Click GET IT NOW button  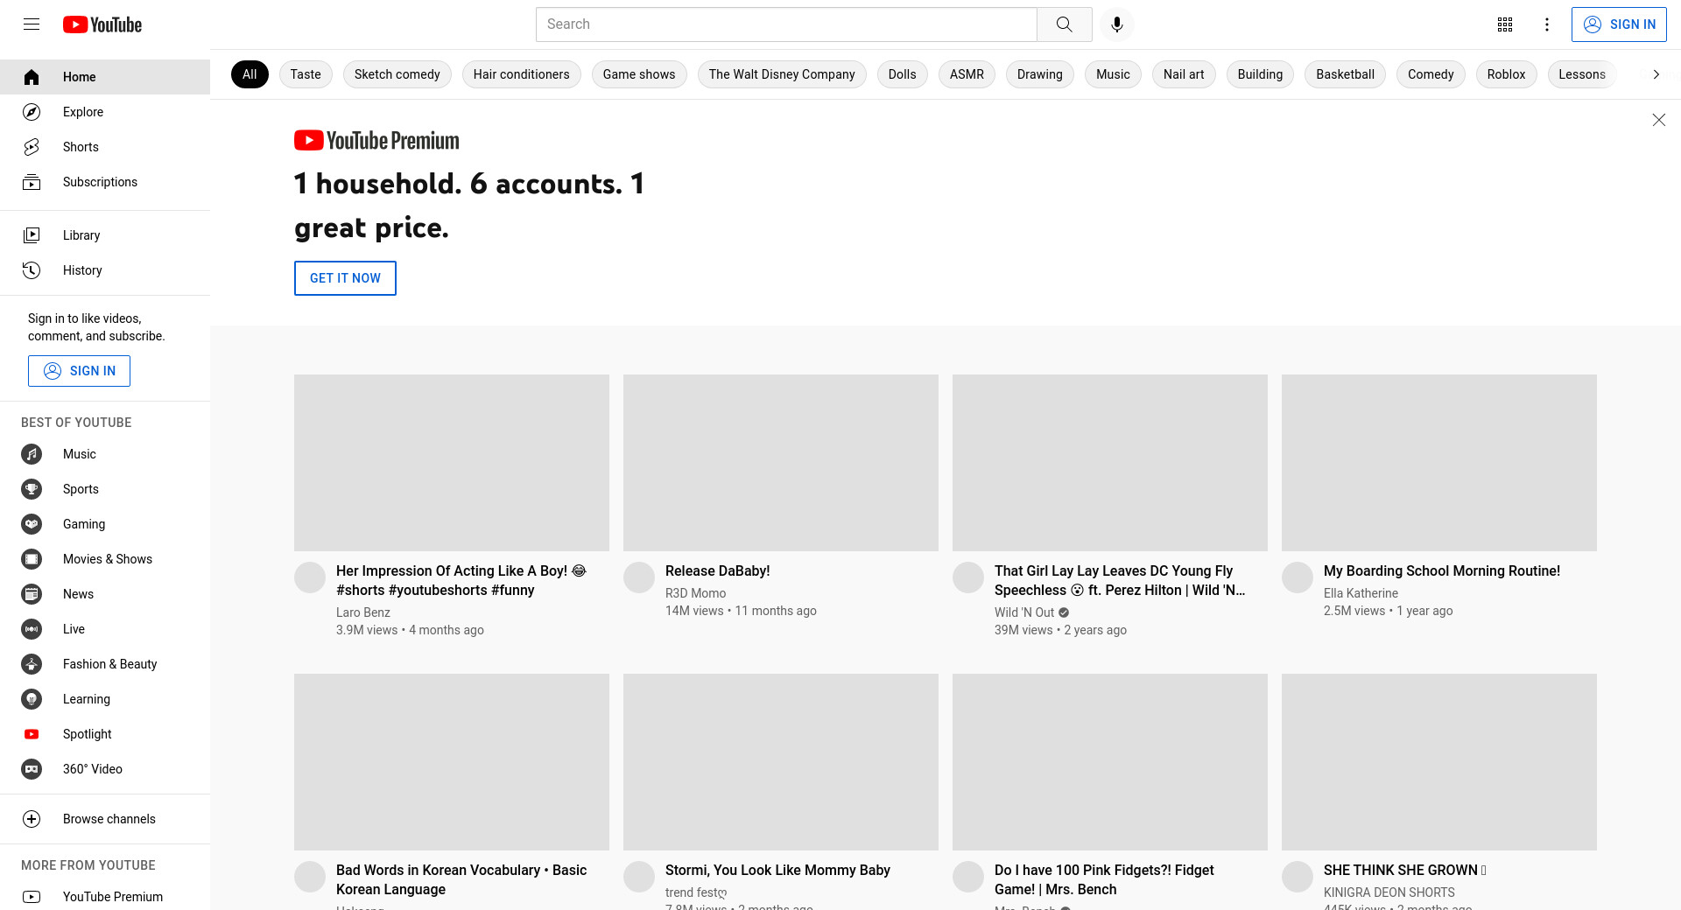tap(345, 278)
